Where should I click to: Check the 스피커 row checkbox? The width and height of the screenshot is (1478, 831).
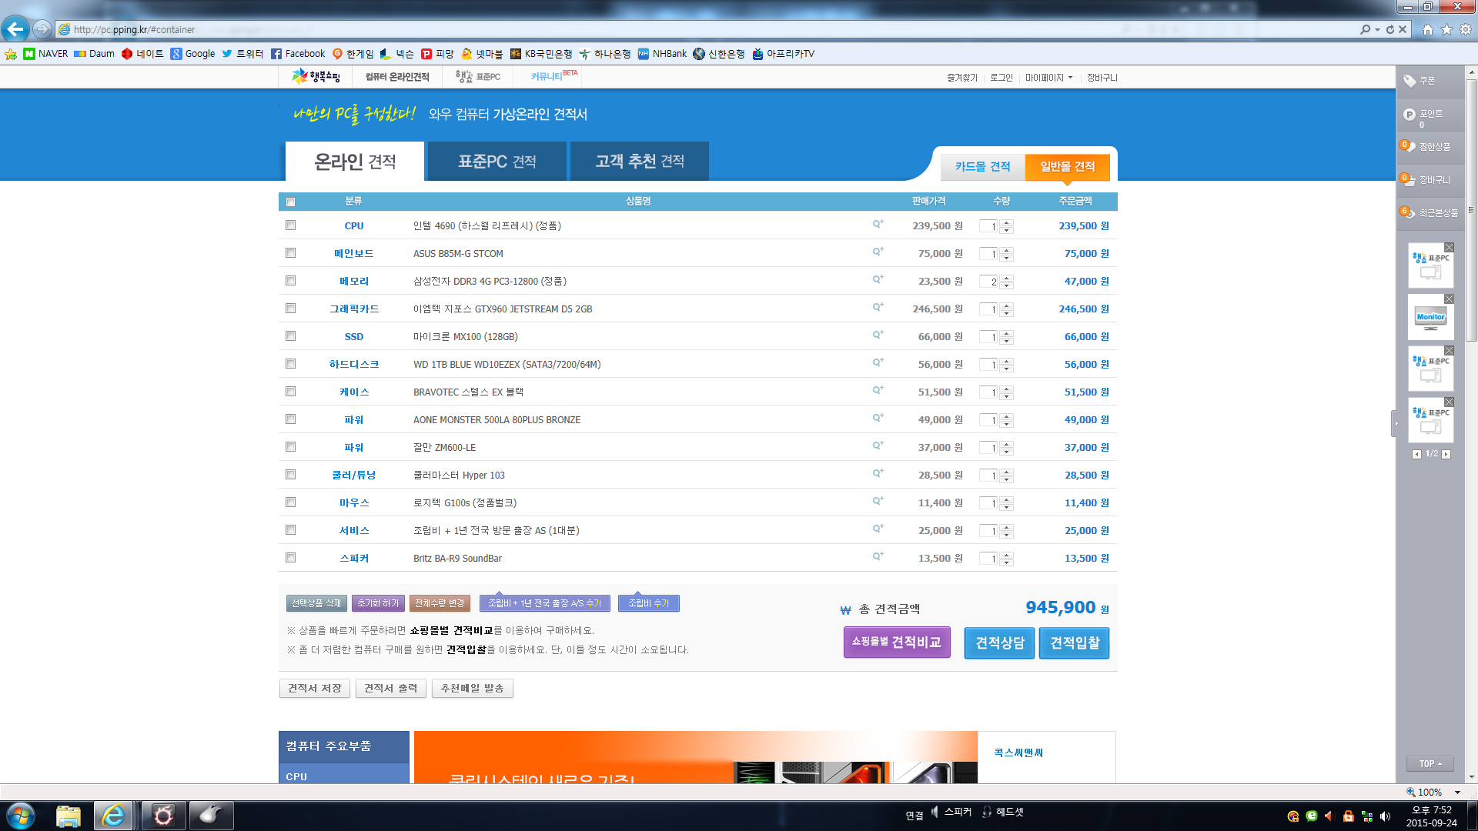pyautogui.click(x=290, y=558)
